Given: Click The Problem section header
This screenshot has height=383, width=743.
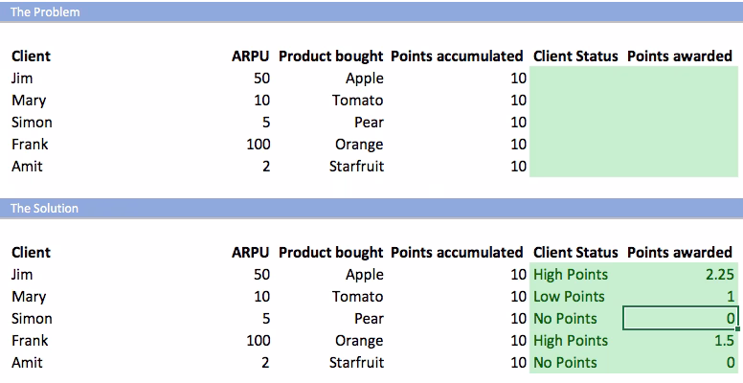Looking at the screenshot, I should (x=45, y=11).
